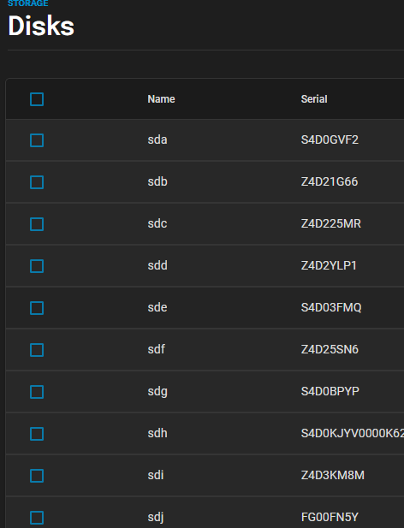
Task: Select the sdb disk checkbox
Action: tap(37, 182)
